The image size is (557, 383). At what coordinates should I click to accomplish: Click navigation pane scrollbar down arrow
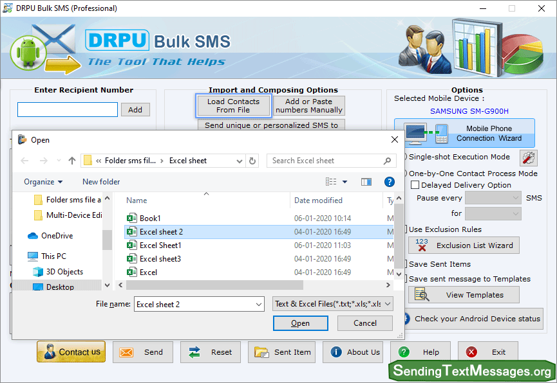tap(108, 285)
